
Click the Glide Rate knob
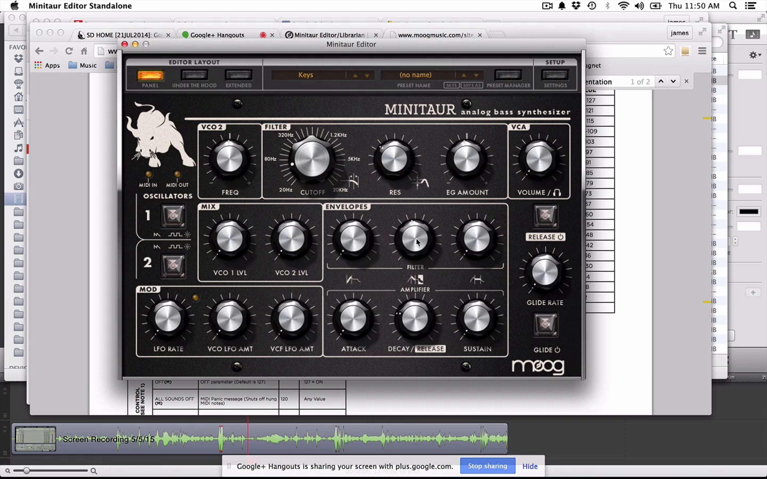tap(545, 272)
